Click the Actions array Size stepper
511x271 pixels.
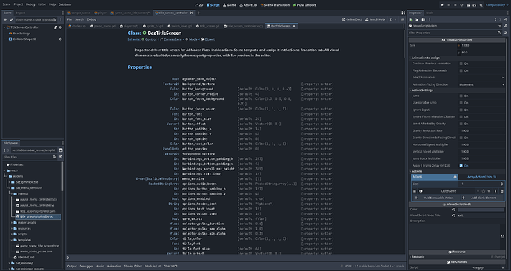pyautogui.click(x=502, y=184)
